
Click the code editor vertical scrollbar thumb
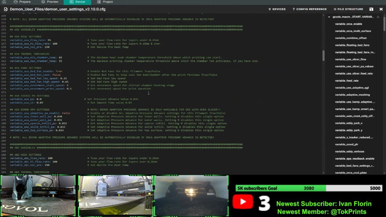click(x=324, y=55)
